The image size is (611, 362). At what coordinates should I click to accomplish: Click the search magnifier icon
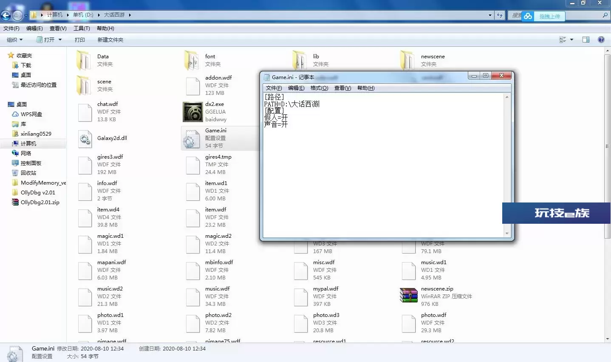pyautogui.click(x=605, y=15)
